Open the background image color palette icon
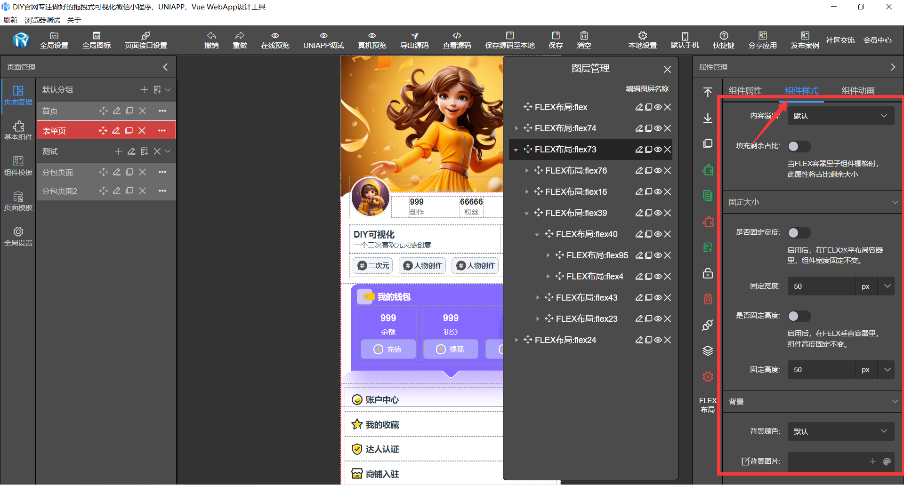The width and height of the screenshot is (904, 485). (x=887, y=461)
